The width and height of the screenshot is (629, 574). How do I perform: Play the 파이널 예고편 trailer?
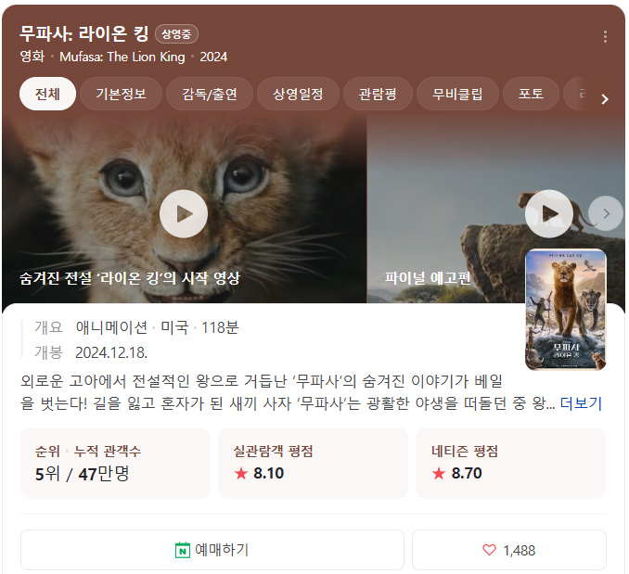pyautogui.click(x=549, y=213)
